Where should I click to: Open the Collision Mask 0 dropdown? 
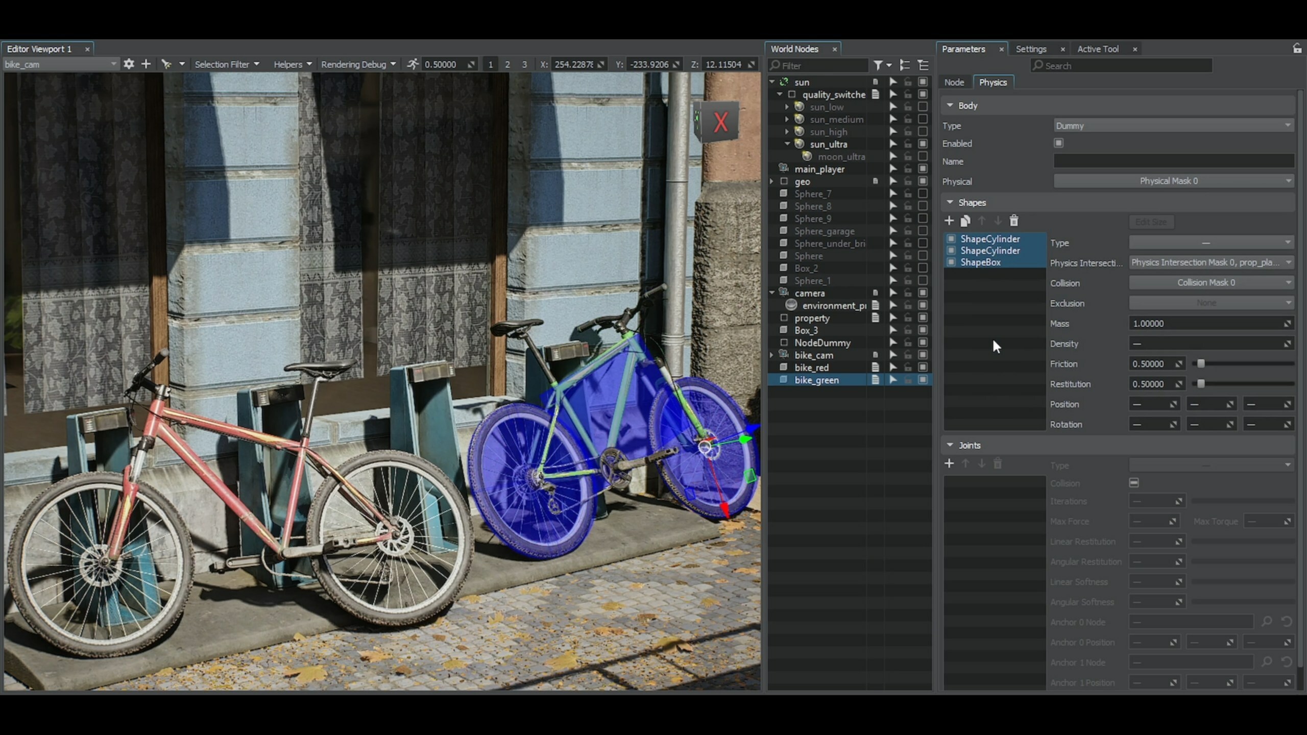pyautogui.click(x=1211, y=283)
